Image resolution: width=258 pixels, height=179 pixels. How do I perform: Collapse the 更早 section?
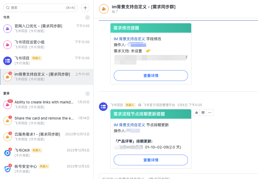(87, 94)
